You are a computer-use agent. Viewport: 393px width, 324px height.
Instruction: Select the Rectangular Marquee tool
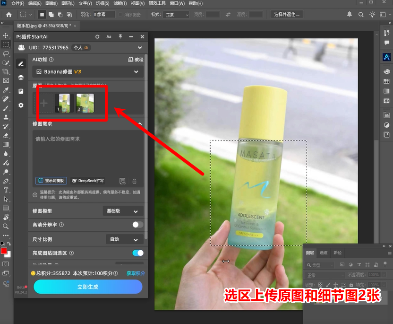(6, 44)
